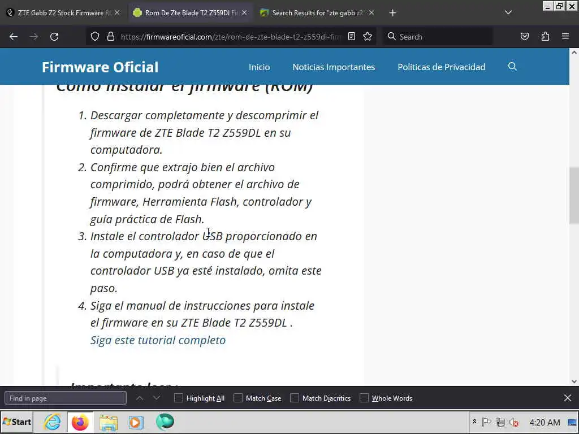Click the site search magnifier icon
The image size is (579, 434).
512,67
